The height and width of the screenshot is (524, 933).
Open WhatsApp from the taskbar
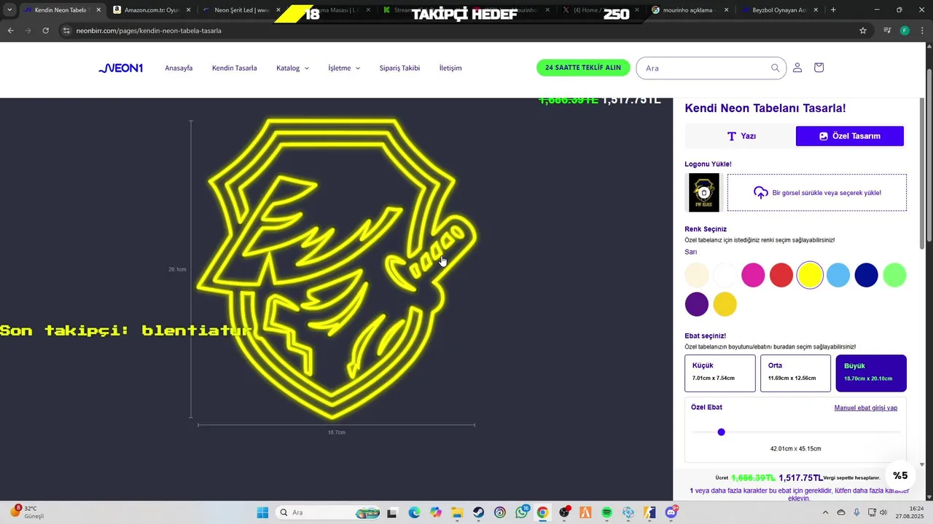(x=521, y=512)
